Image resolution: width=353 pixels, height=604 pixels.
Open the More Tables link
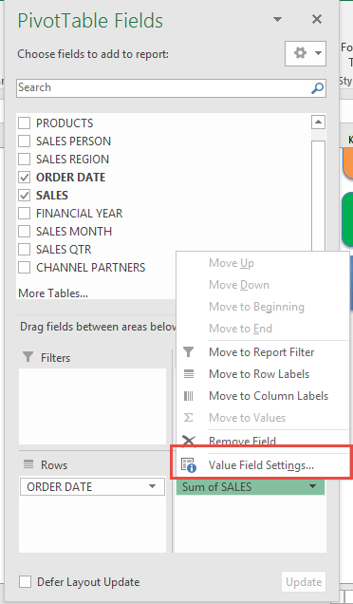(x=53, y=293)
